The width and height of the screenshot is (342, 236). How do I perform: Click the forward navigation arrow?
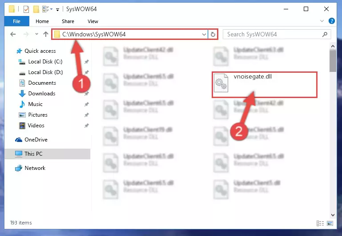[26, 34]
